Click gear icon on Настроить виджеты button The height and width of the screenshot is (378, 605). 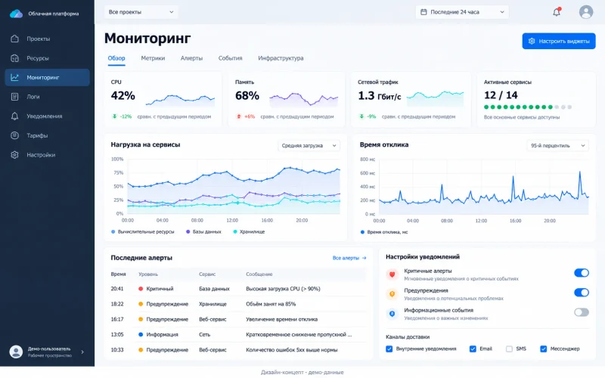click(x=532, y=41)
